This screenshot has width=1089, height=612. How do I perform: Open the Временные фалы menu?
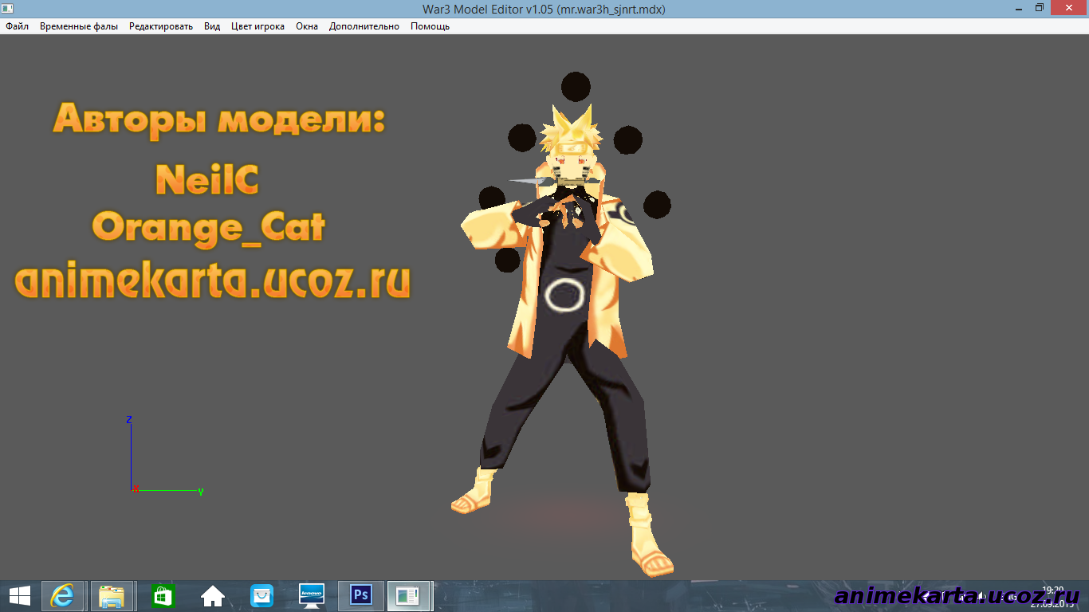[79, 26]
